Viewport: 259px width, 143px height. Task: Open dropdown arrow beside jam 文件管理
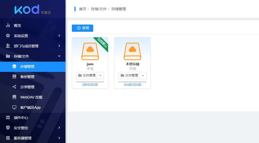(x=100, y=75)
